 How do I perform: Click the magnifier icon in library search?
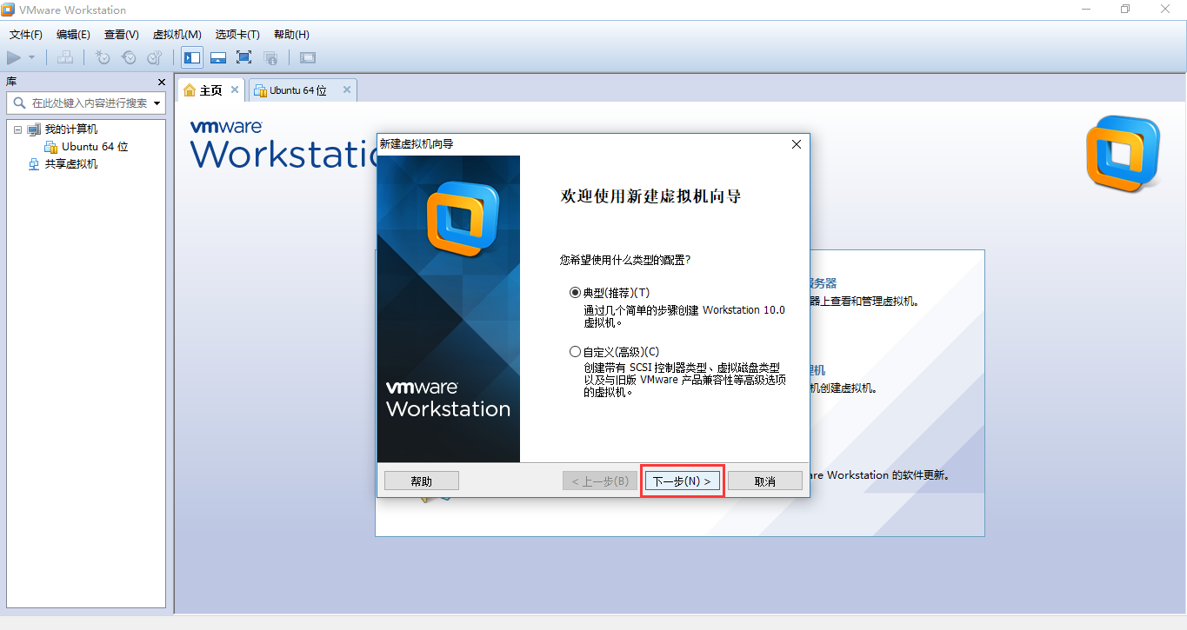[x=19, y=103]
